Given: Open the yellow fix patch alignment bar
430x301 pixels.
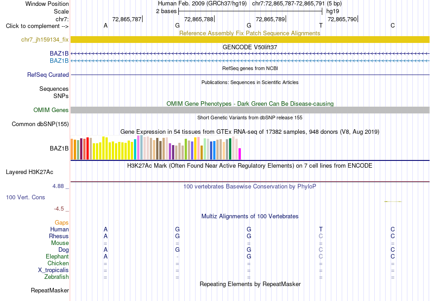Looking at the screenshot, I should point(250,39).
